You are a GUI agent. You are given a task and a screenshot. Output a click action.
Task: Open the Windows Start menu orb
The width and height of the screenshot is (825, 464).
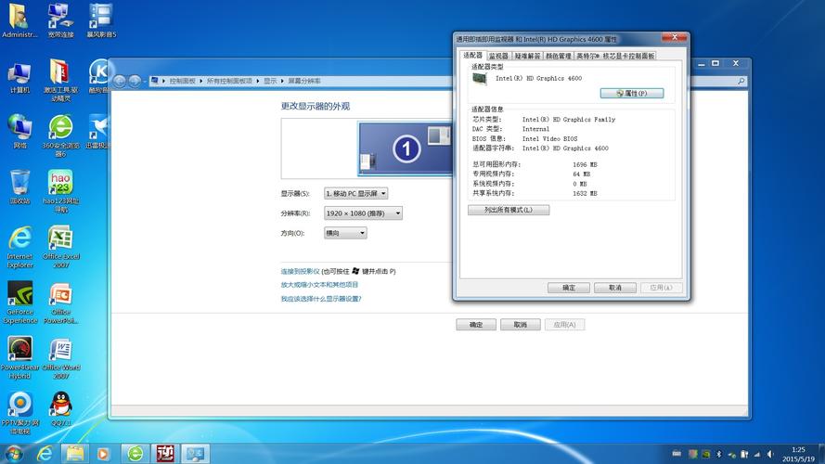pyautogui.click(x=14, y=454)
